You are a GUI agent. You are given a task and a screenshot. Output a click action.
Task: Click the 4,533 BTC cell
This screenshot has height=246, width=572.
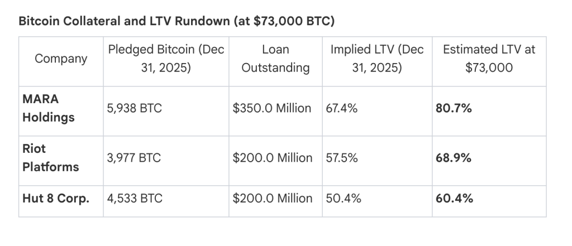pyautogui.click(x=135, y=198)
